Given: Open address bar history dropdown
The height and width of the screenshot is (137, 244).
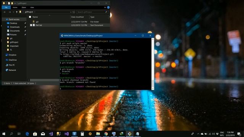Looking at the screenshot, I should tap(71, 12).
